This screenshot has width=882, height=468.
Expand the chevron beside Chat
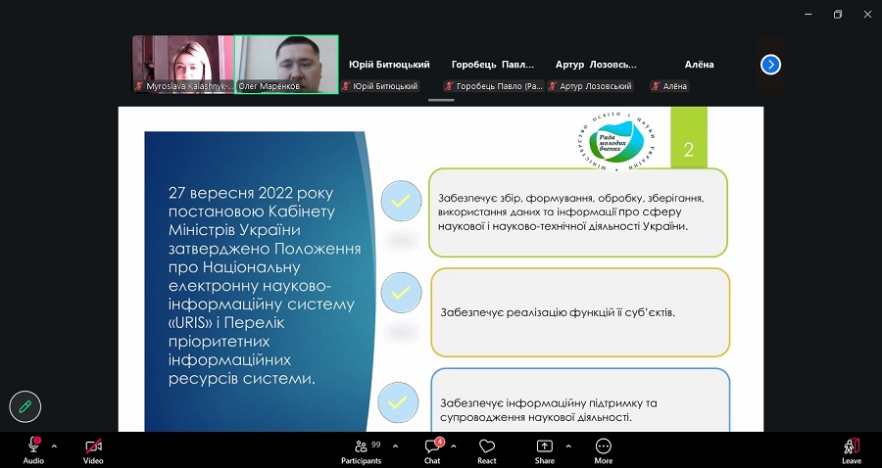455,445
